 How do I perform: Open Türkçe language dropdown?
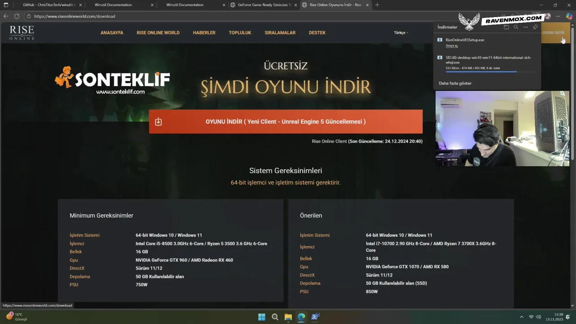point(401,32)
